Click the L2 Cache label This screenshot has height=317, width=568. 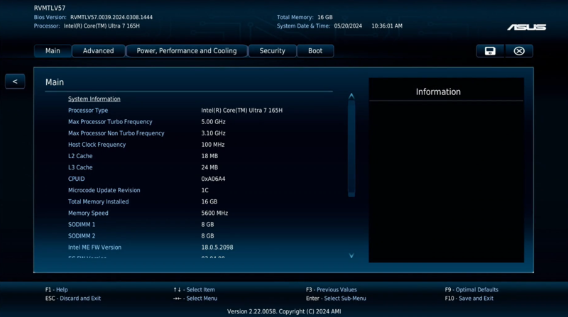coord(80,156)
